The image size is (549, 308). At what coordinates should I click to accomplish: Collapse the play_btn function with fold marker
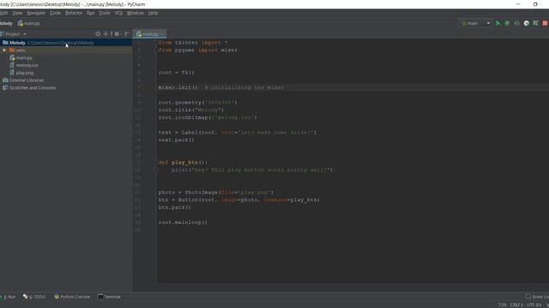click(156, 163)
